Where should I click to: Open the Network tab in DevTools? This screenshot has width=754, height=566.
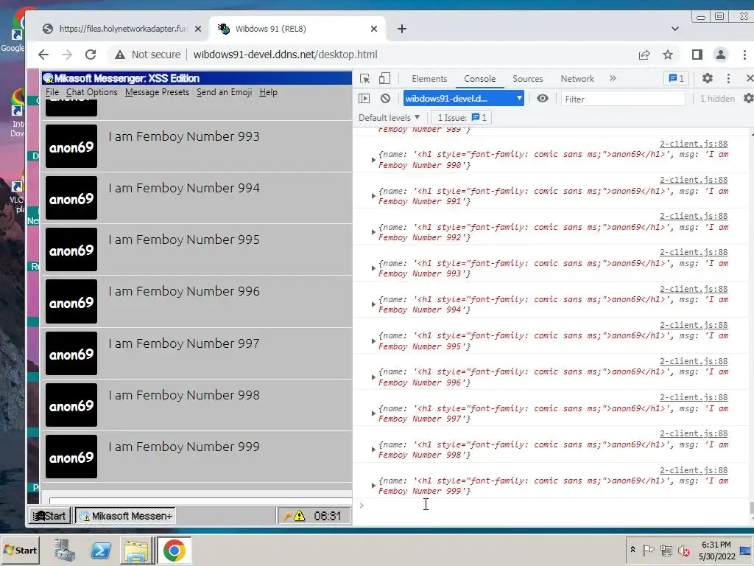pos(577,78)
